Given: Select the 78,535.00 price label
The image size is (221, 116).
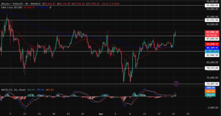Looking at the screenshot, I should (212, 68).
